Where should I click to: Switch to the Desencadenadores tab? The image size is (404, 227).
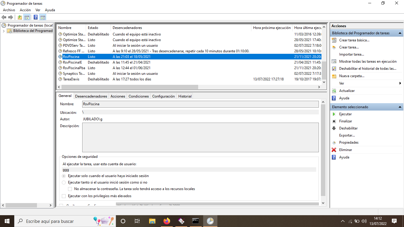pyautogui.click(x=91, y=96)
